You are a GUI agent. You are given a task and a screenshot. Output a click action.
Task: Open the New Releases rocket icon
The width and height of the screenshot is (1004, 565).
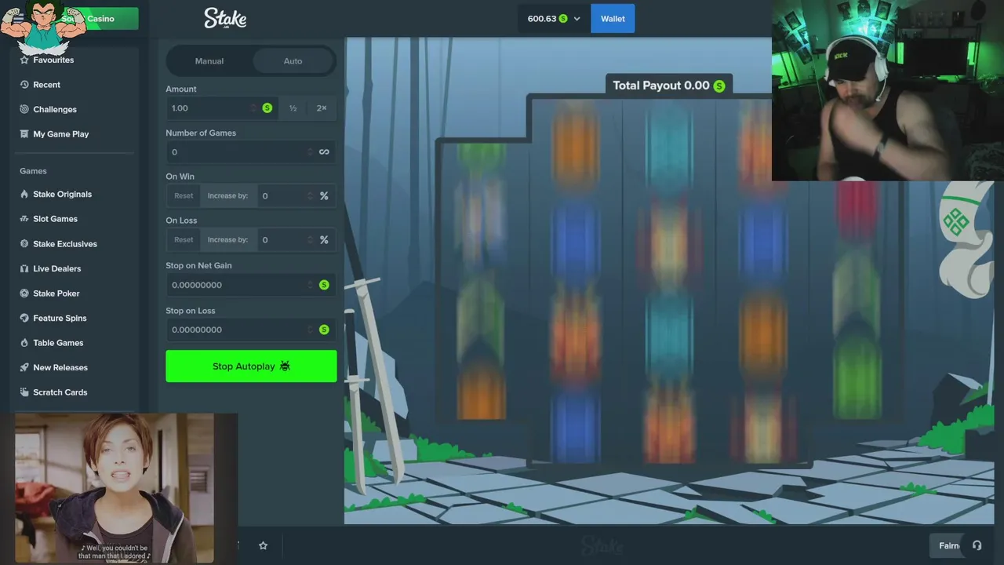(x=25, y=367)
